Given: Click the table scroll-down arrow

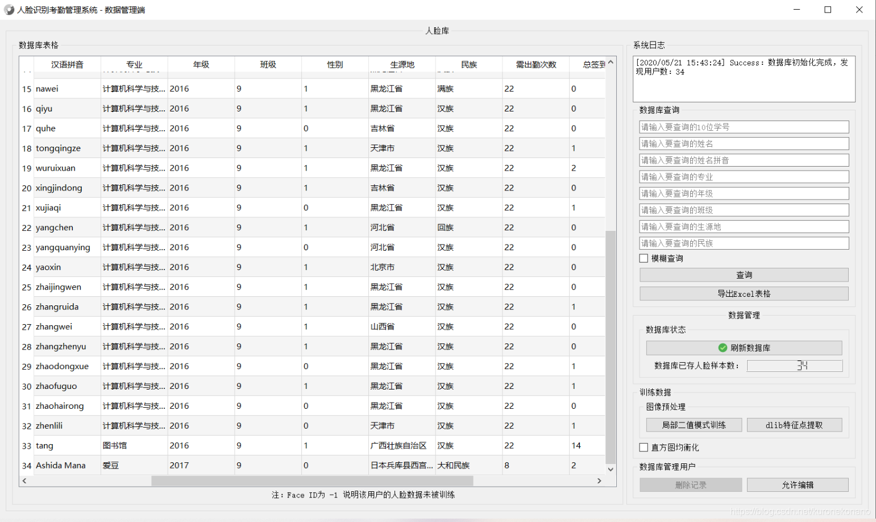Looking at the screenshot, I should [611, 470].
